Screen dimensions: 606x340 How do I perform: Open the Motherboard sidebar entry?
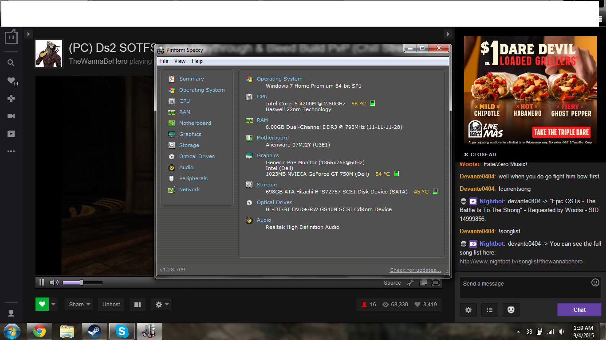tap(195, 123)
